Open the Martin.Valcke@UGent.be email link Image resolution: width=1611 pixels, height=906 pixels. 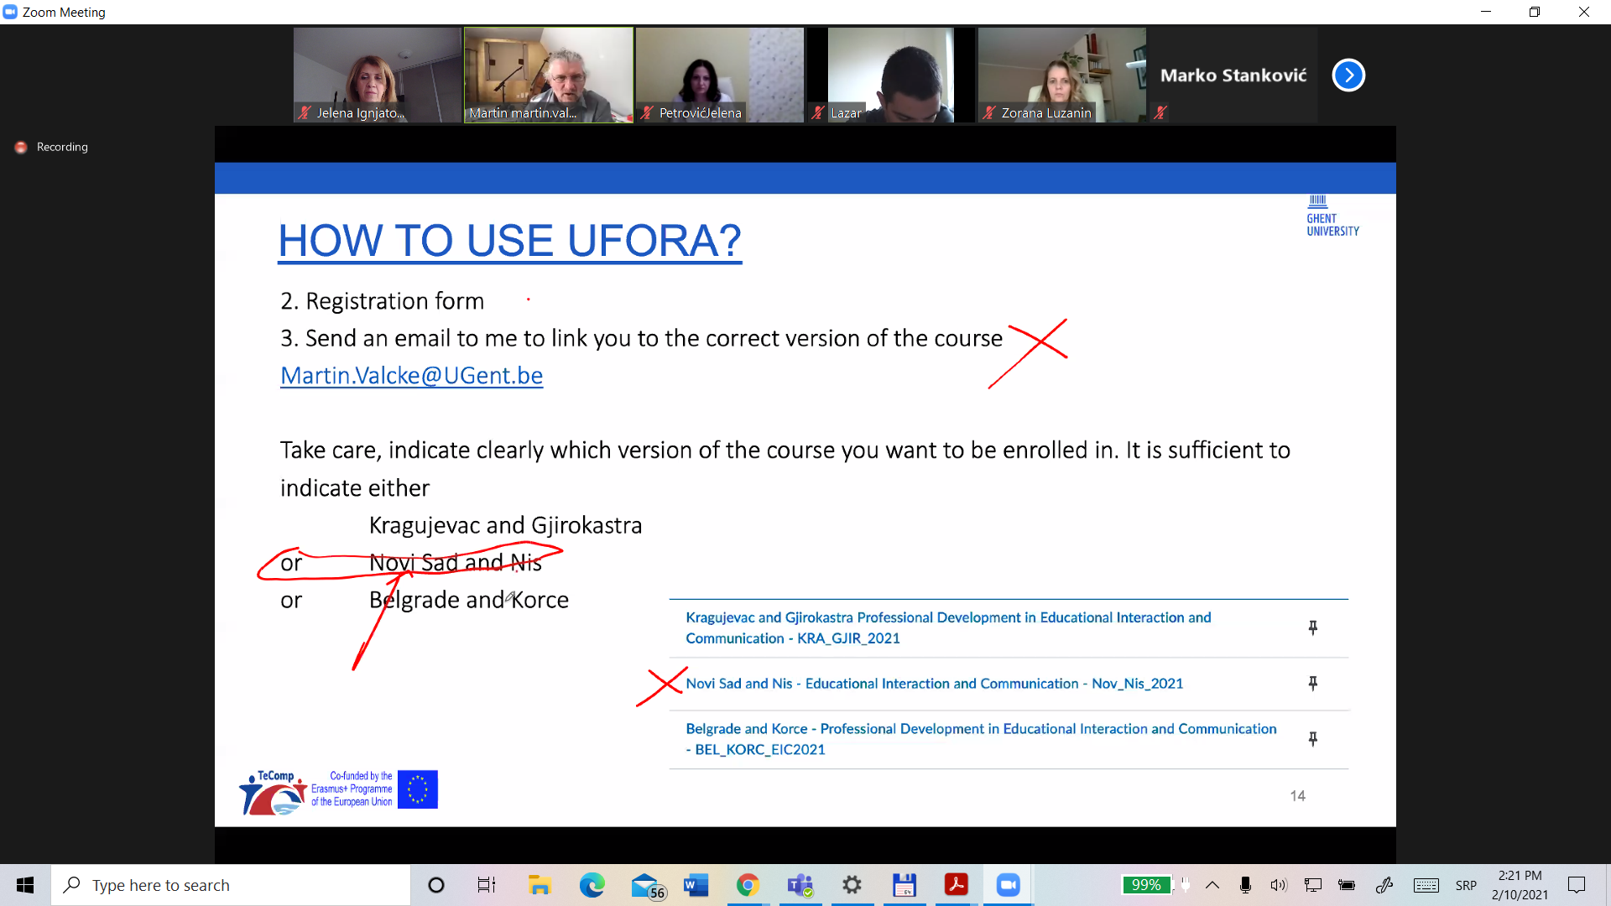pos(411,376)
